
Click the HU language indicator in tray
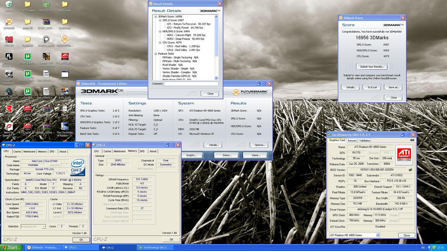pyautogui.click(x=423, y=248)
